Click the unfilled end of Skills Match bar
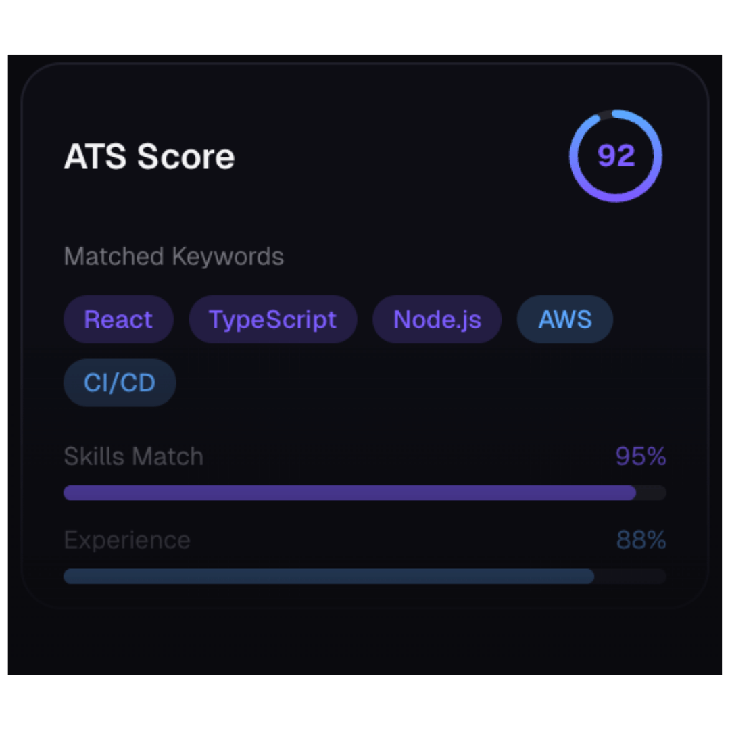 coord(651,493)
